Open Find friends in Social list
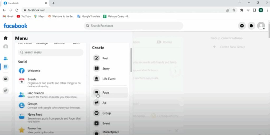 pyautogui.click(x=50, y=95)
